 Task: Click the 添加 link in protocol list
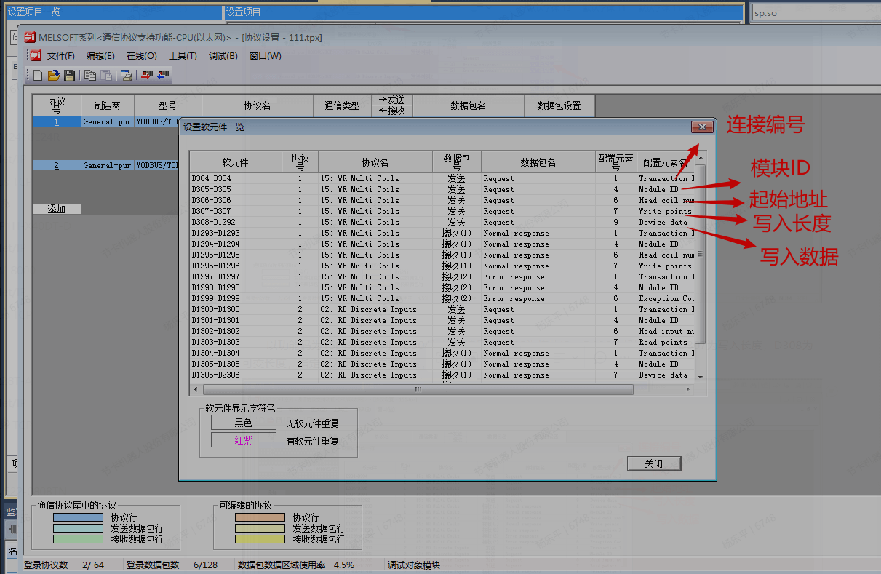(56, 209)
